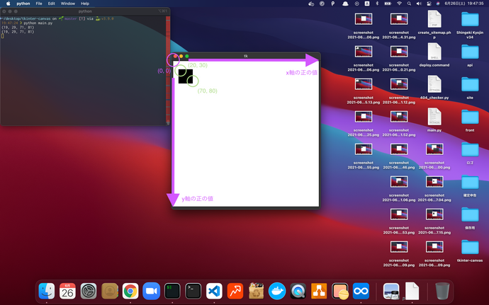Open Wi-Fi status in the menu bar
Viewport: 489px width, 305px height.
pos(399,4)
